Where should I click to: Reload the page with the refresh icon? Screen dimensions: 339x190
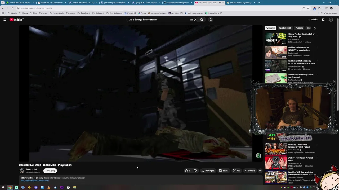click(x=12, y=8)
